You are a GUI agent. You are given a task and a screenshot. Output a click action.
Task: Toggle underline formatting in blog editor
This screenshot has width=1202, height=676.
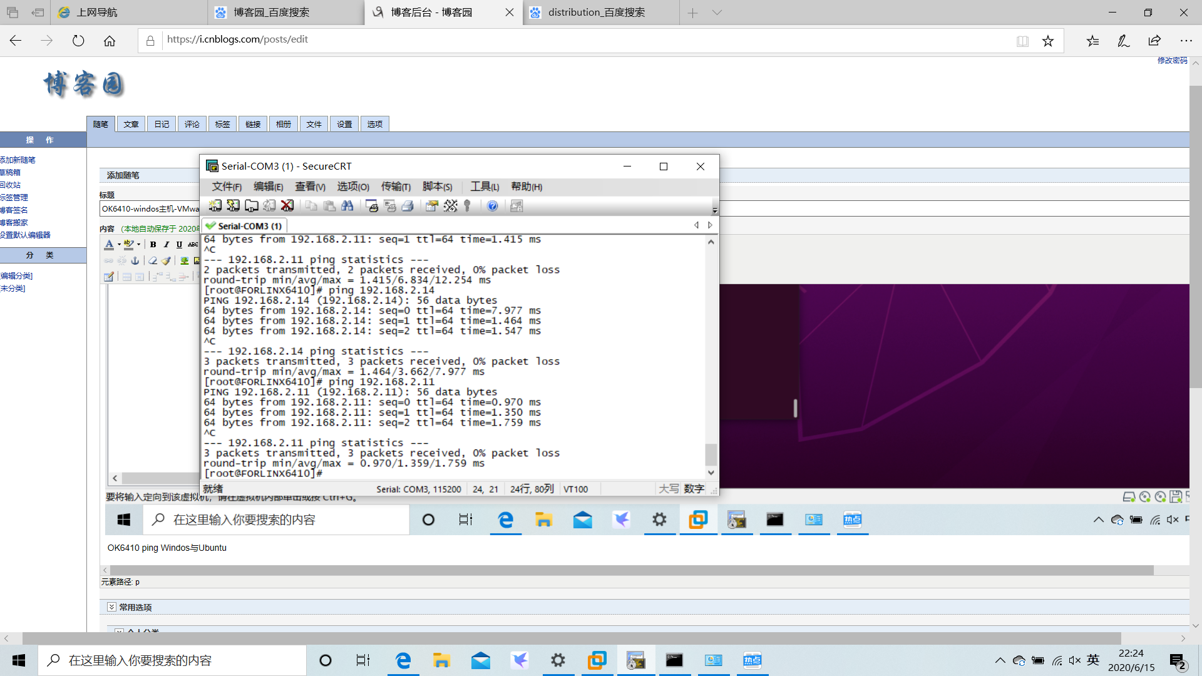(x=179, y=245)
